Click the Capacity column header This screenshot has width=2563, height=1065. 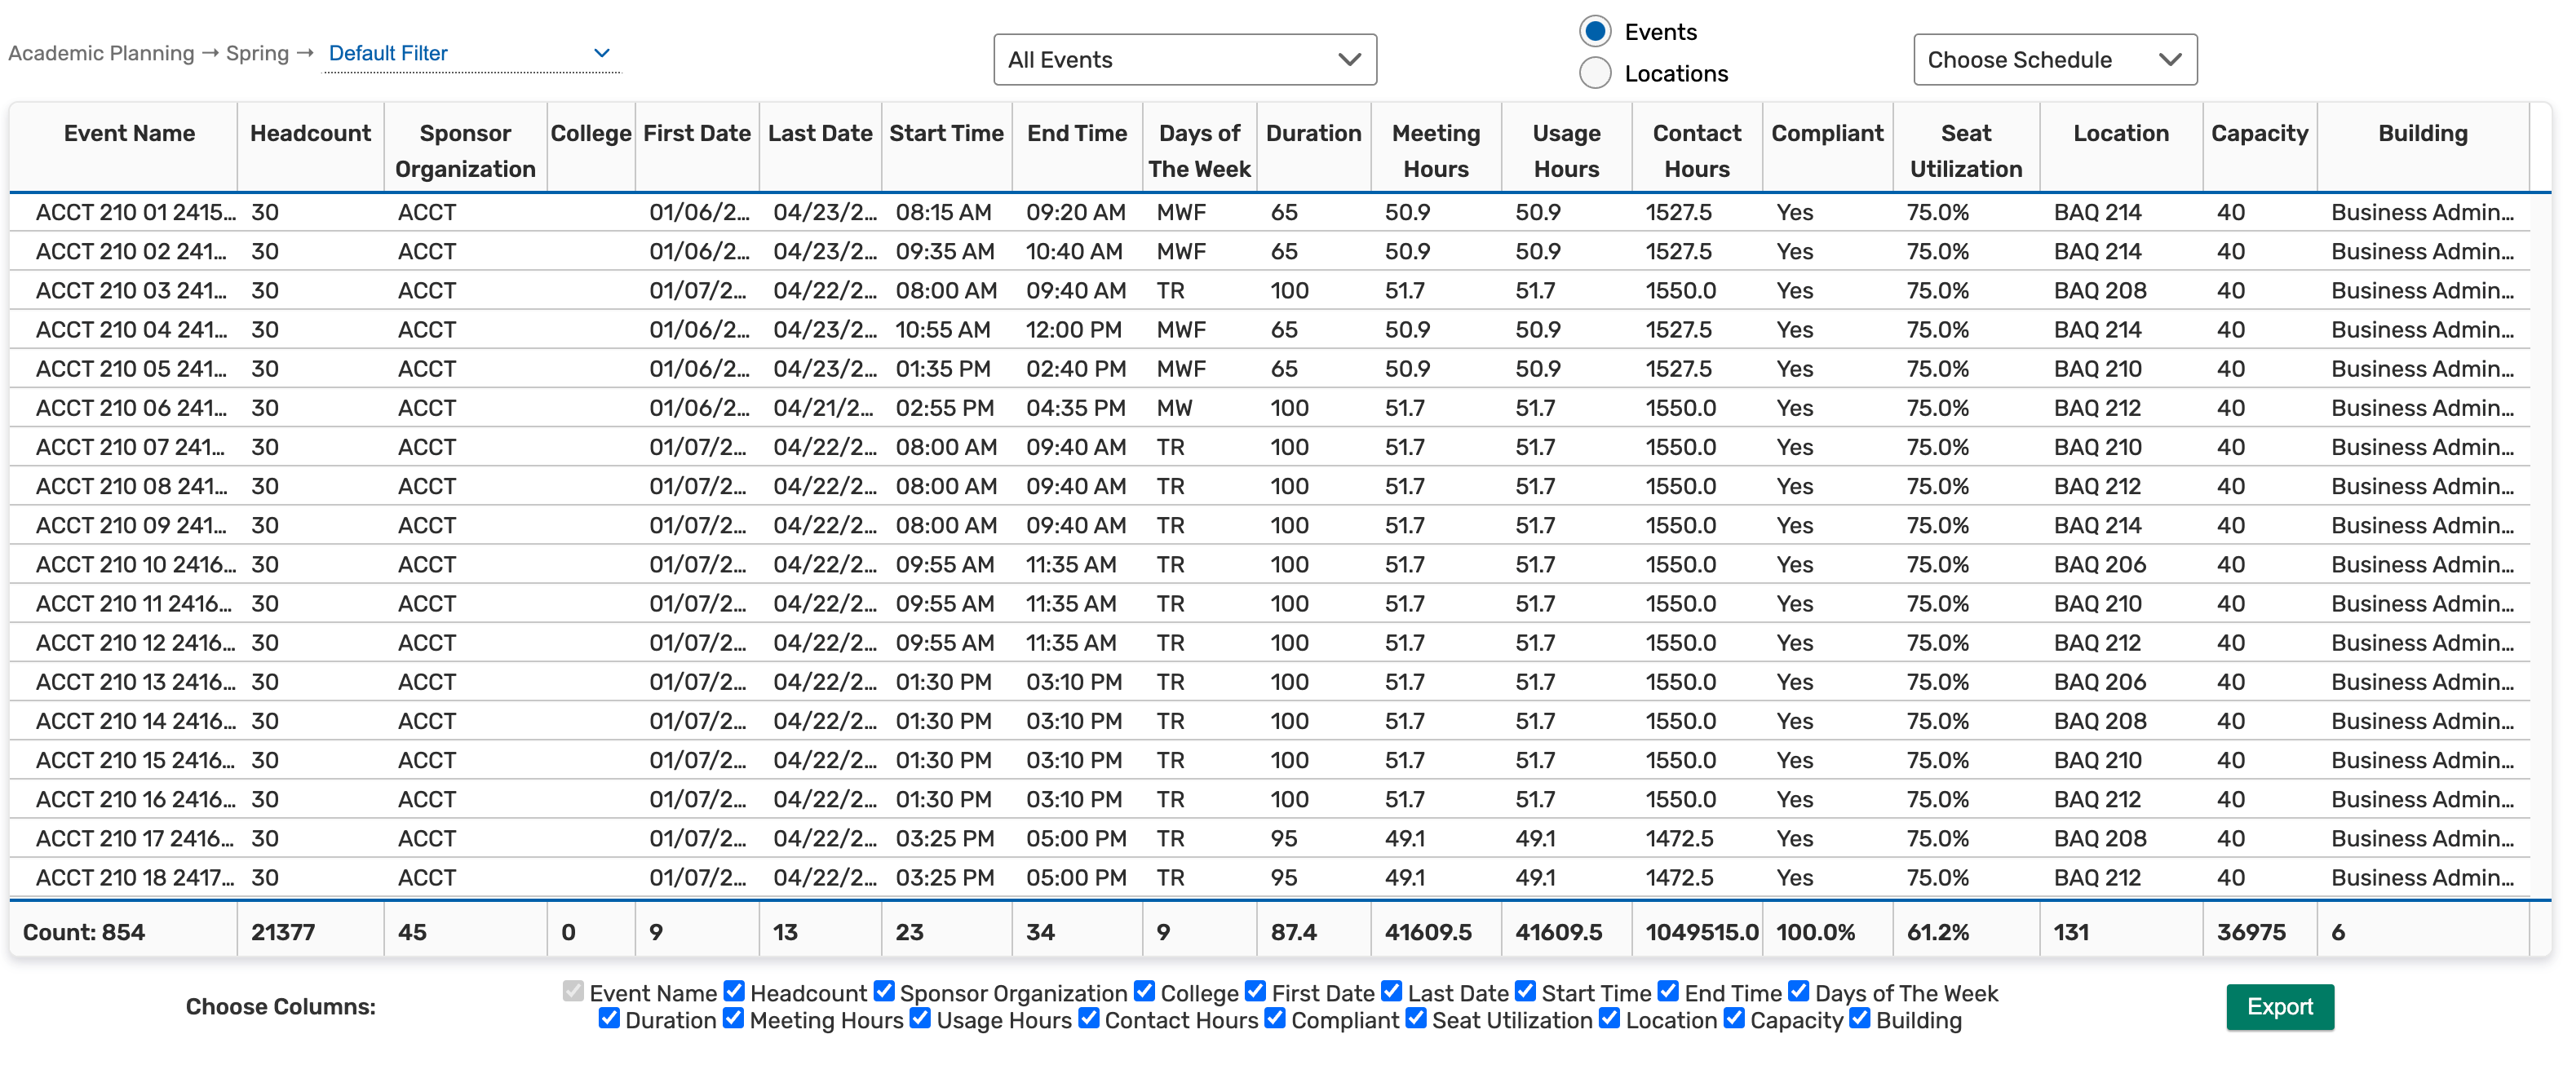(x=2259, y=133)
